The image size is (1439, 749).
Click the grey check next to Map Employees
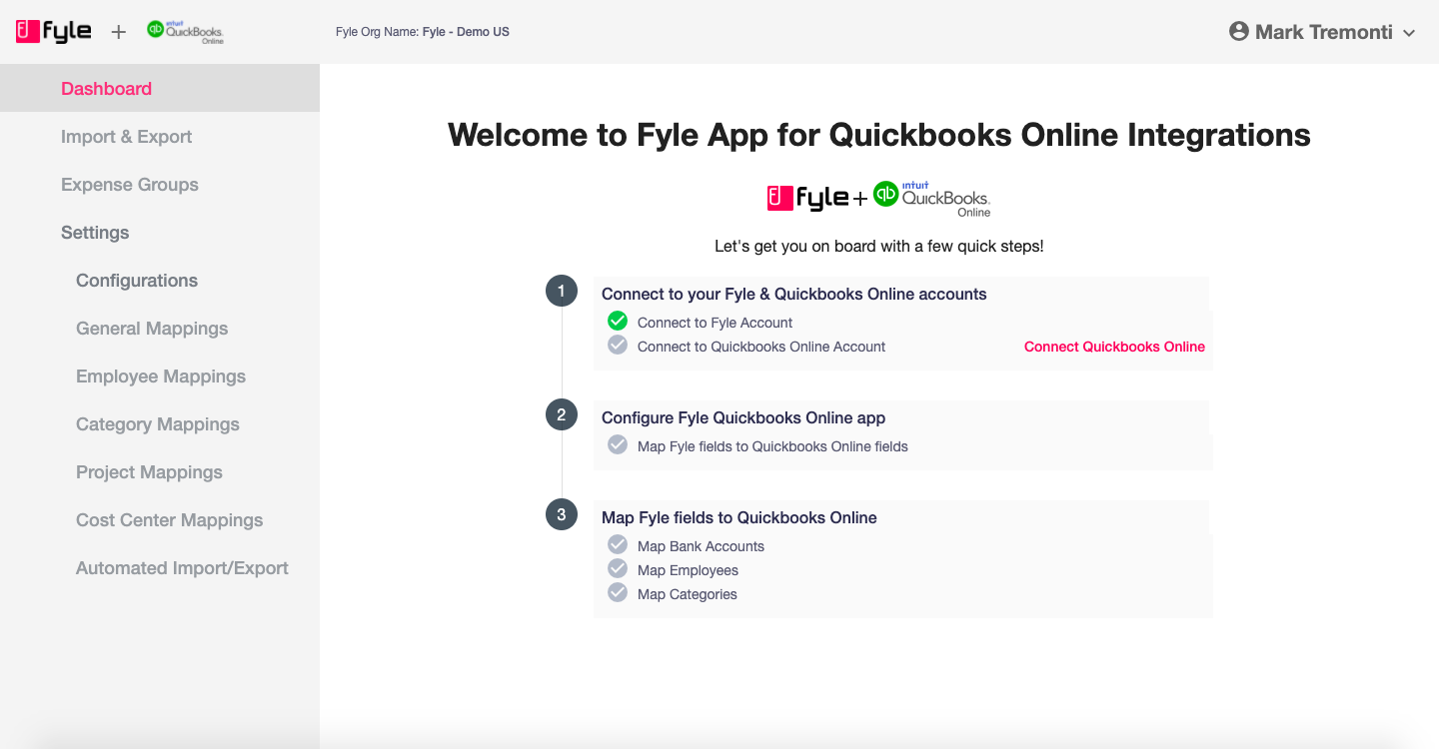click(618, 568)
